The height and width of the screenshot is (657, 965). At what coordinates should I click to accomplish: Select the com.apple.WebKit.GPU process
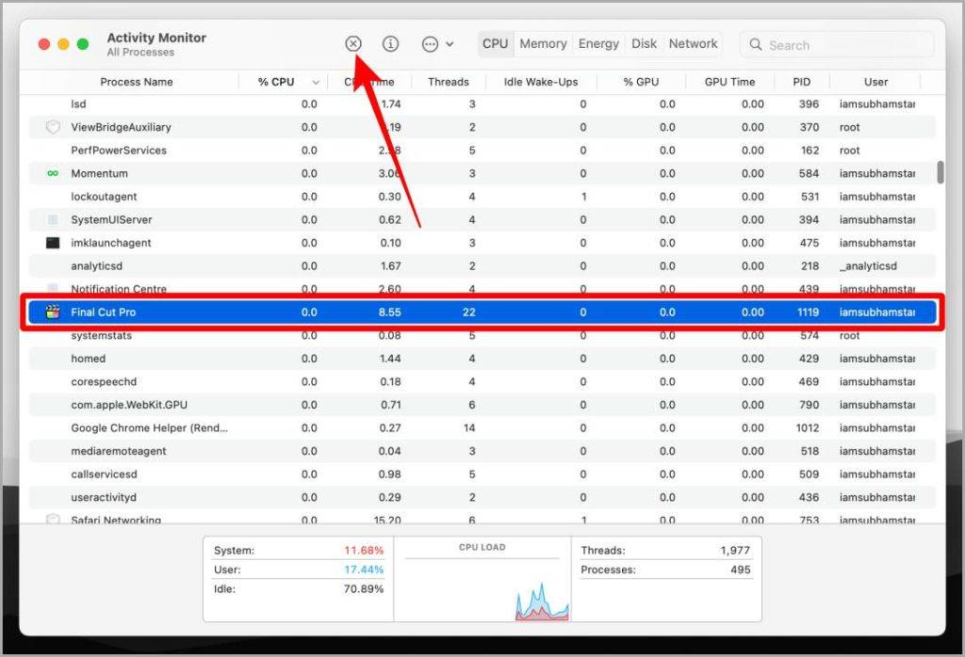pos(128,405)
